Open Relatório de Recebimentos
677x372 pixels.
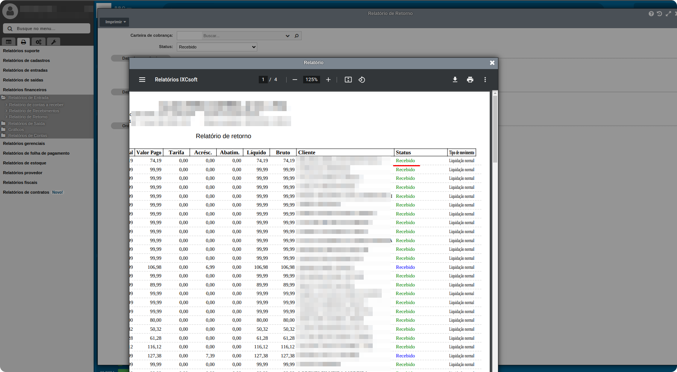(34, 111)
